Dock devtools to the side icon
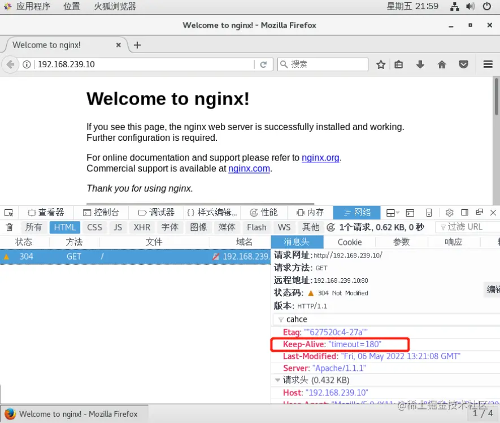The width and height of the screenshot is (500, 423). point(464,213)
